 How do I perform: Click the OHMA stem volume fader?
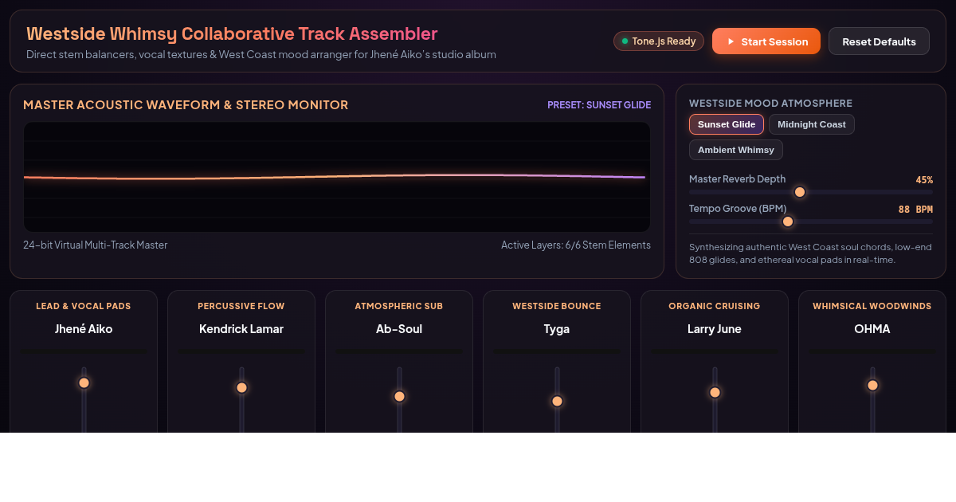(x=872, y=399)
